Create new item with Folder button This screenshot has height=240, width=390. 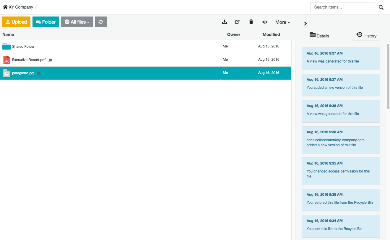tap(46, 22)
